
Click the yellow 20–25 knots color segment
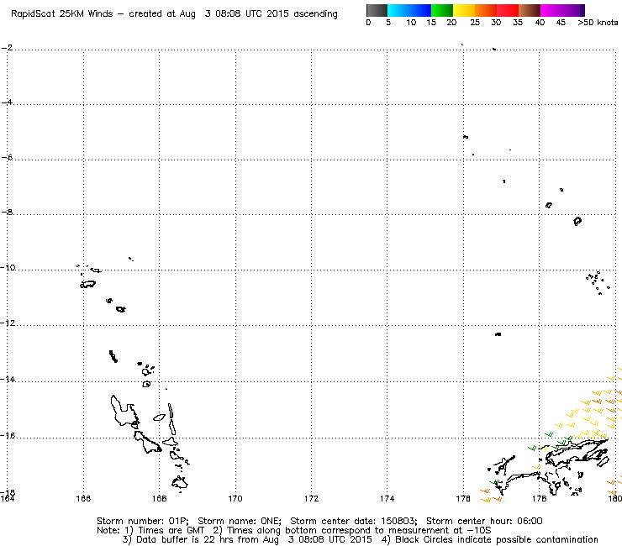tap(464, 10)
